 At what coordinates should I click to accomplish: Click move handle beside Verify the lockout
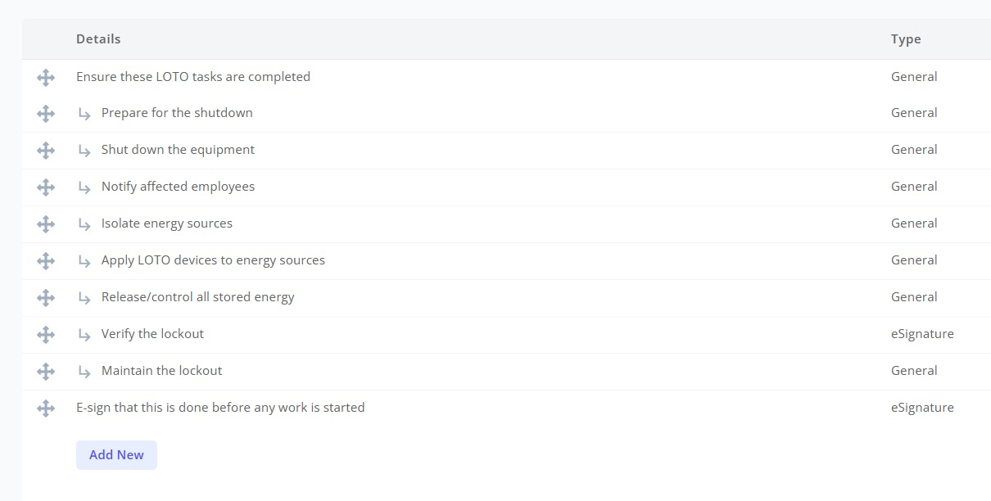(x=46, y=335)
